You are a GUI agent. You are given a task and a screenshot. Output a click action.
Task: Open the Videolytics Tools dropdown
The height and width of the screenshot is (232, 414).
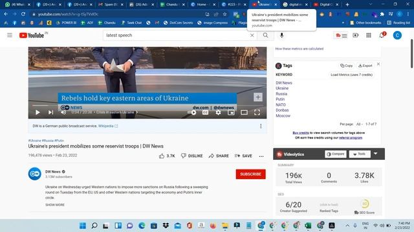click(x=360, y=154)
